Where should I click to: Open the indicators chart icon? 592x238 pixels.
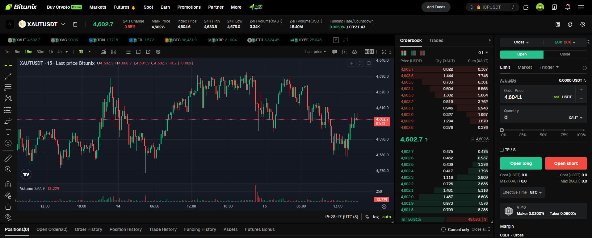click(x=103, y=52)
